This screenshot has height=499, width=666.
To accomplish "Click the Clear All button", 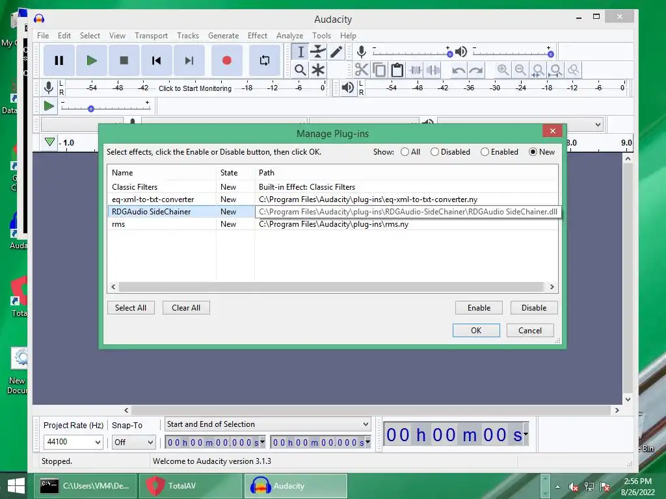I will coord(186,307).
